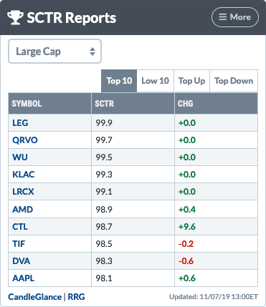Expand the Large Cap dropdown

coord(55,52)
